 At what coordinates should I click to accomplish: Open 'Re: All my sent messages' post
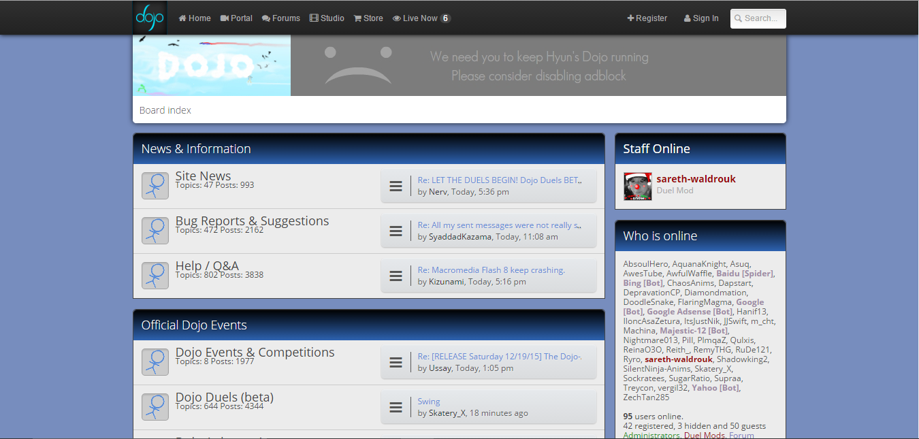[499, 225]
